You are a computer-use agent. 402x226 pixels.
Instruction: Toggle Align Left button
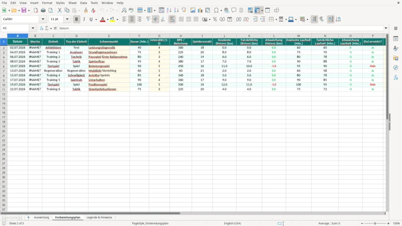pyautogui.click(x=124, y=19)
